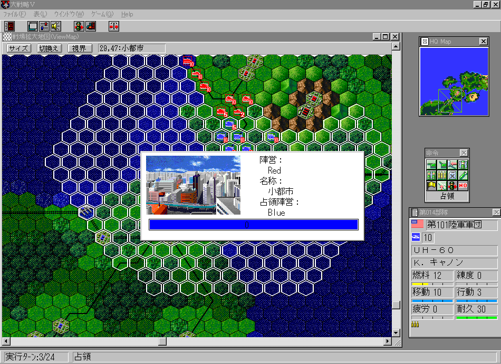The height and width of the screenshot is (364, 501).
Task: Select the two soldiers merge command icon
Action: 431,175
